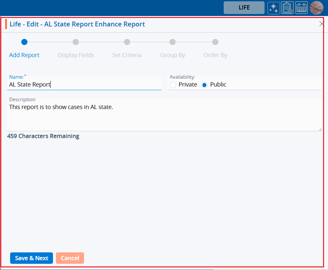Click the Set Criteria step circle
Image resolution: width=328 pixels, height=270 pixels.
pyautogui.click(x=127, y=42)
